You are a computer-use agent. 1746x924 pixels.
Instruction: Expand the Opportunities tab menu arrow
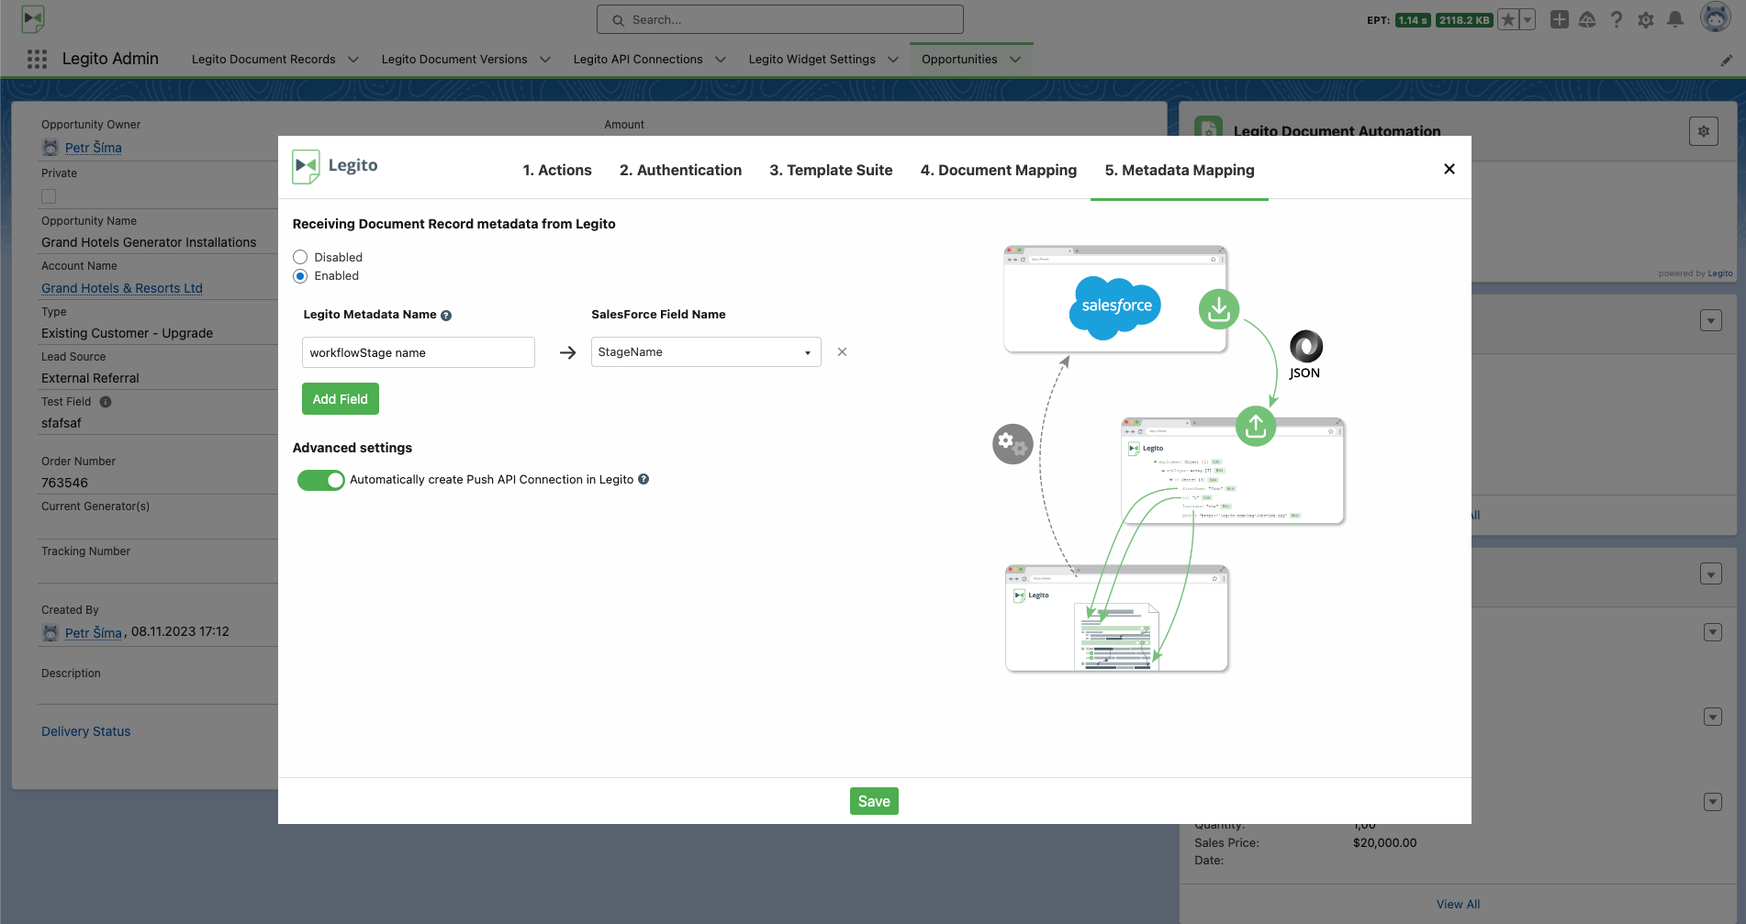coord(1015,60)
